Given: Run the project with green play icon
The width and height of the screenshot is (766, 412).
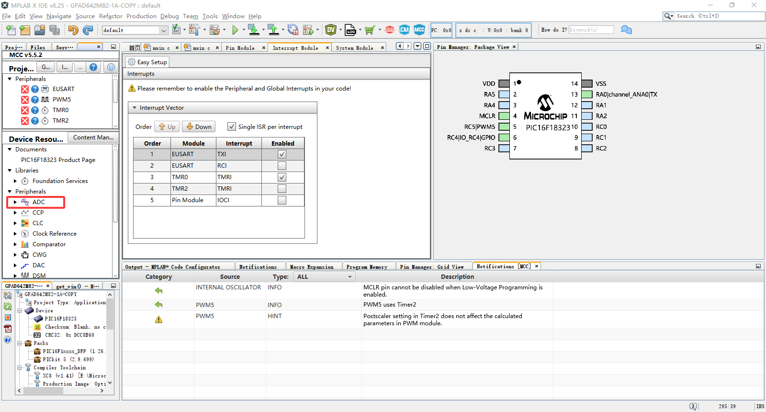Looking at the screenshot, I should 235,30.
